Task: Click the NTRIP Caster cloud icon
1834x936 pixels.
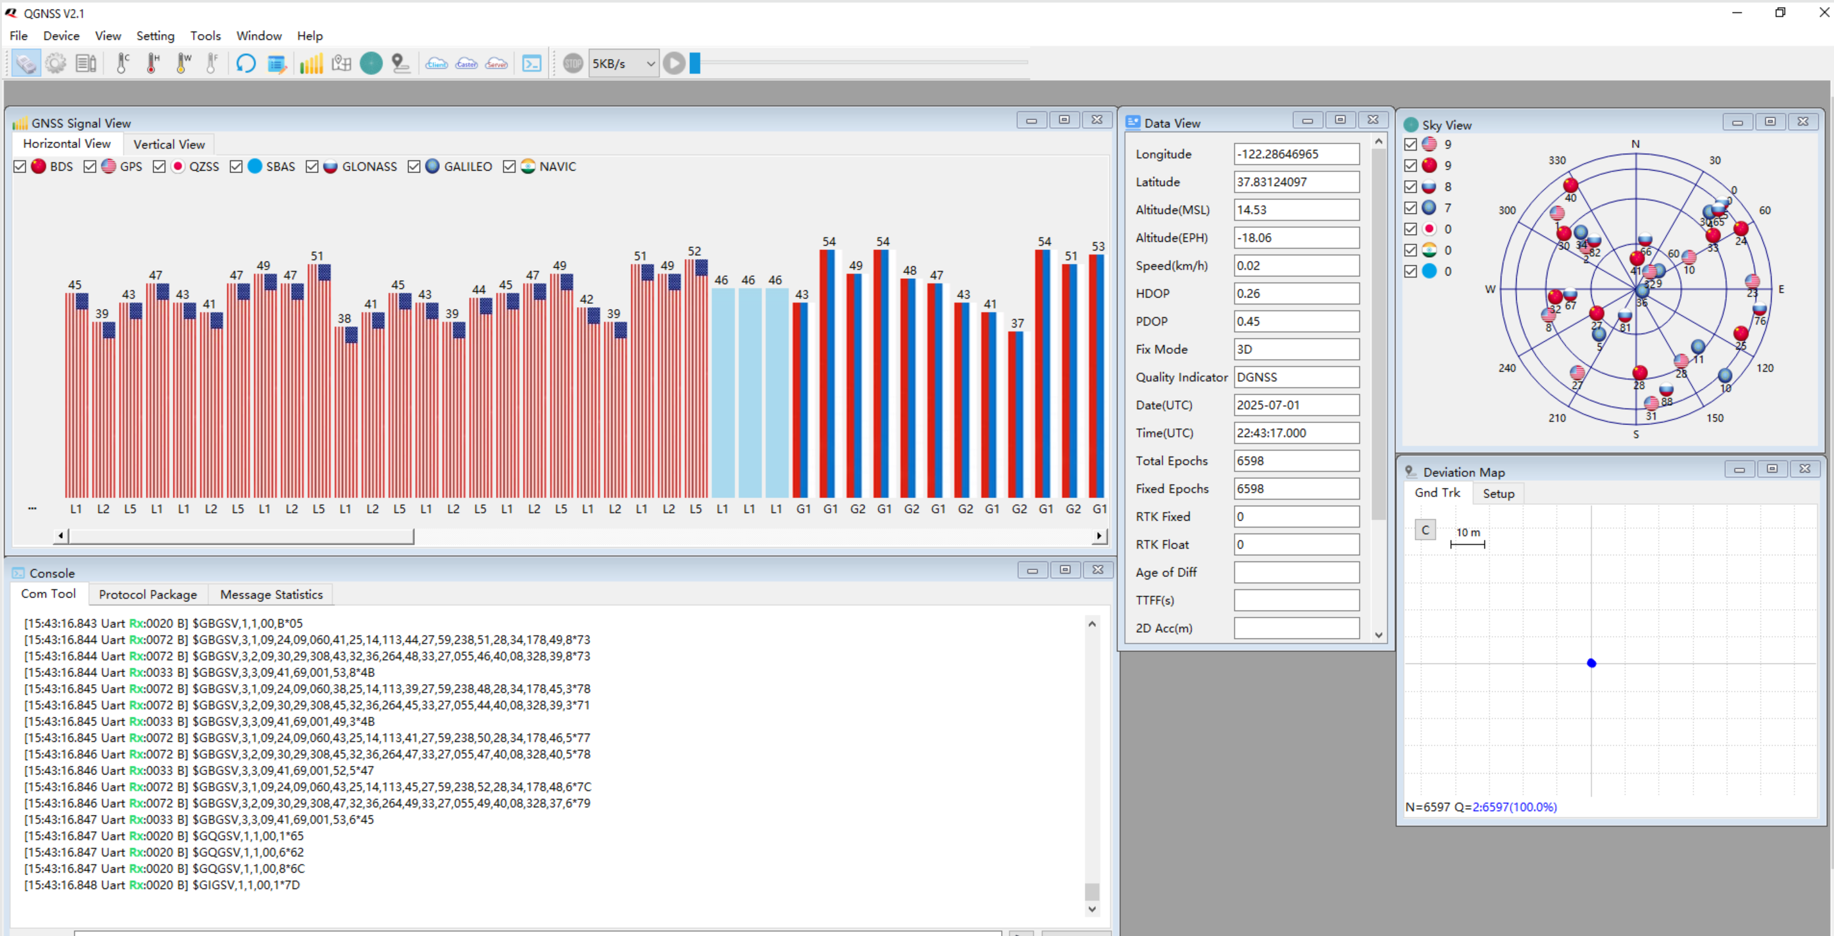Action: 466,64
